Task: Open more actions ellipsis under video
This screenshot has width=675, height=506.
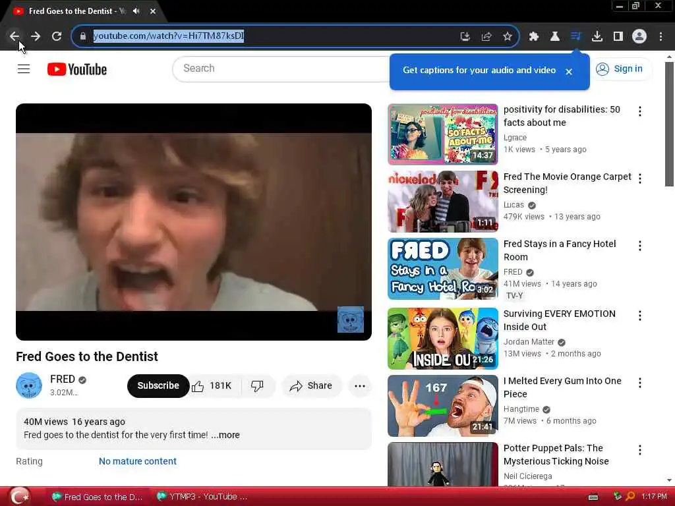Action: [360, 386]
